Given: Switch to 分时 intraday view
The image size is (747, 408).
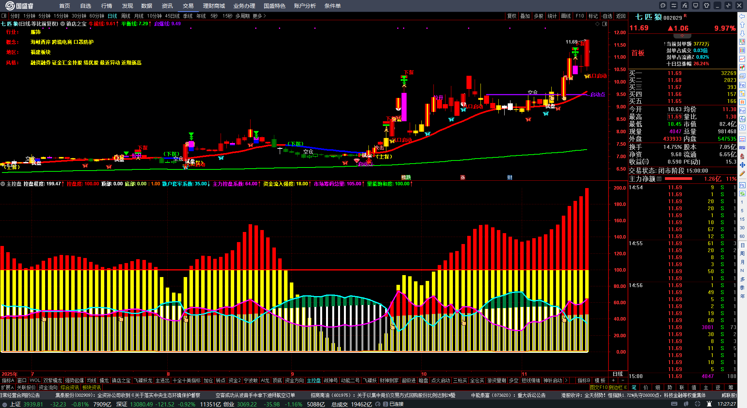Looking at the screenshot, I should (15, 16).
